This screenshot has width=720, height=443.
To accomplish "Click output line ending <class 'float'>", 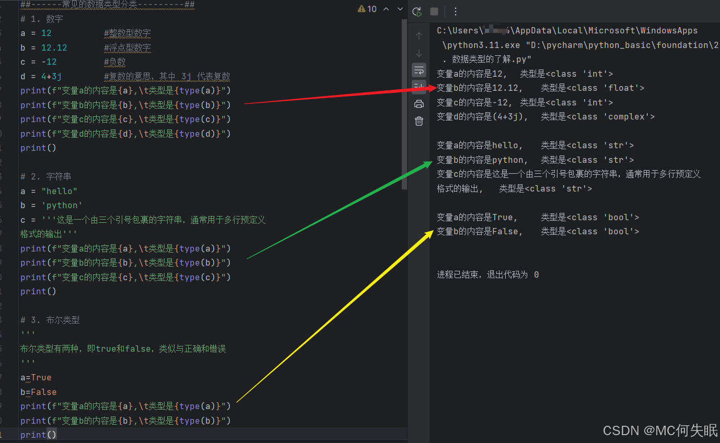I will coord(541,88).
